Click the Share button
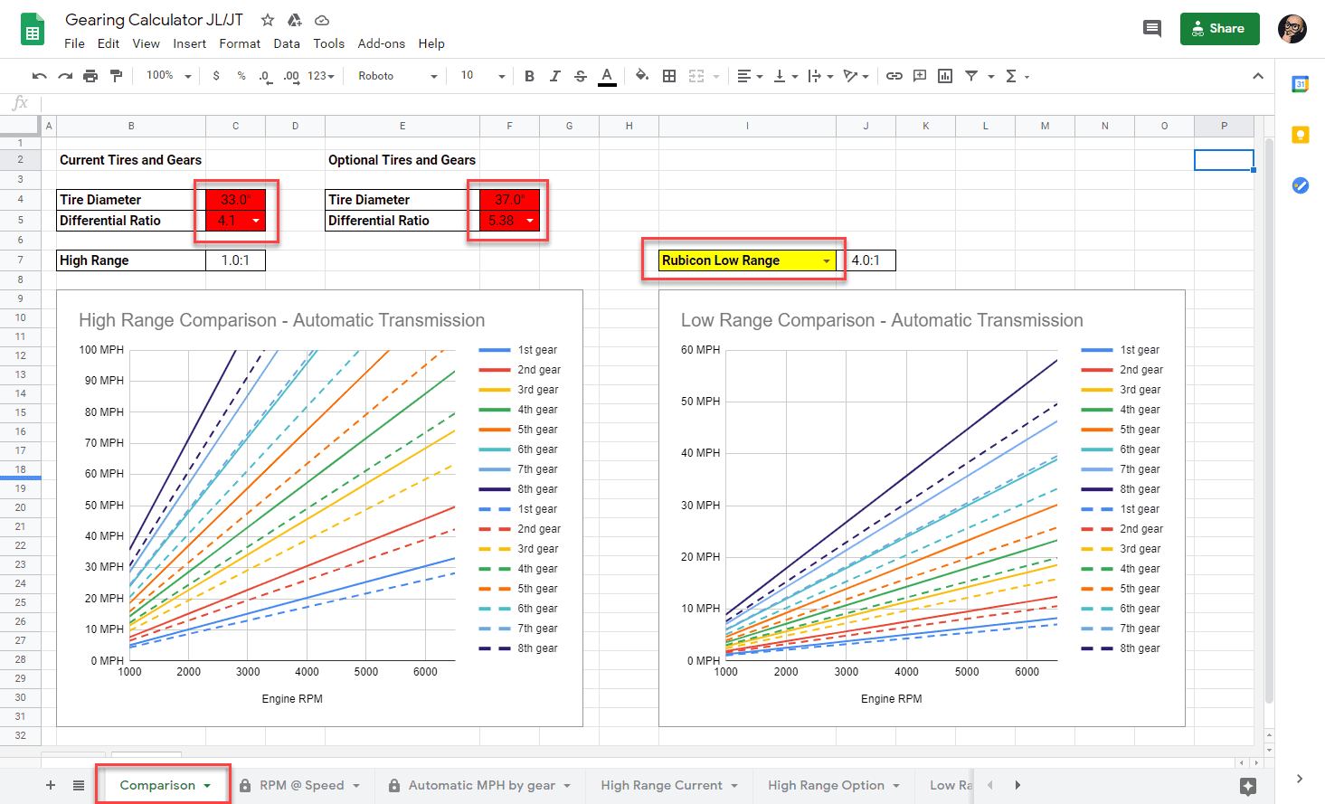This screenshot has width=1325, height=804. 1219,29
